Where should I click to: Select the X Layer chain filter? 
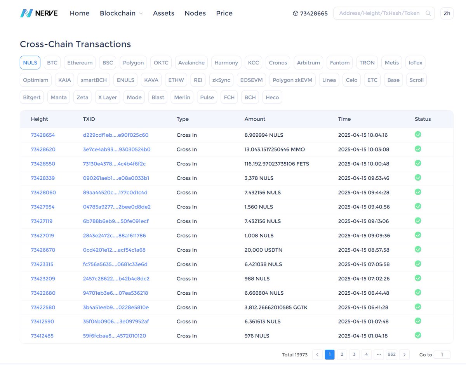[x=108, y=97]
